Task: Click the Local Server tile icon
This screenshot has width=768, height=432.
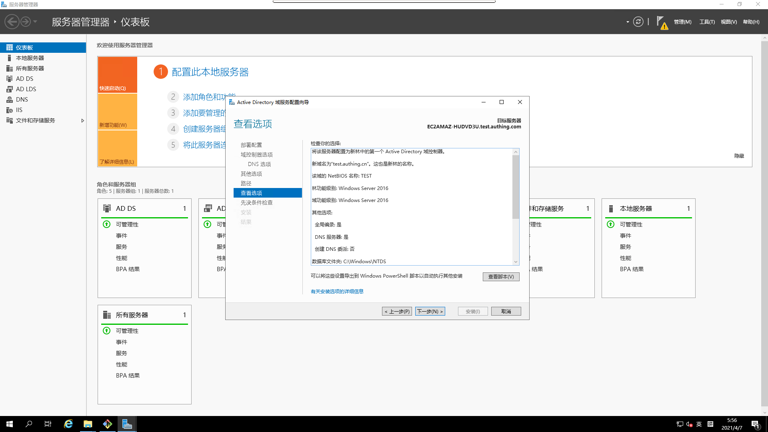Action: [x=611, y=208]
